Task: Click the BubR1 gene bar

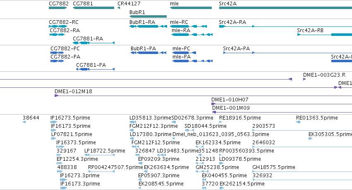Action: point(148,16)
